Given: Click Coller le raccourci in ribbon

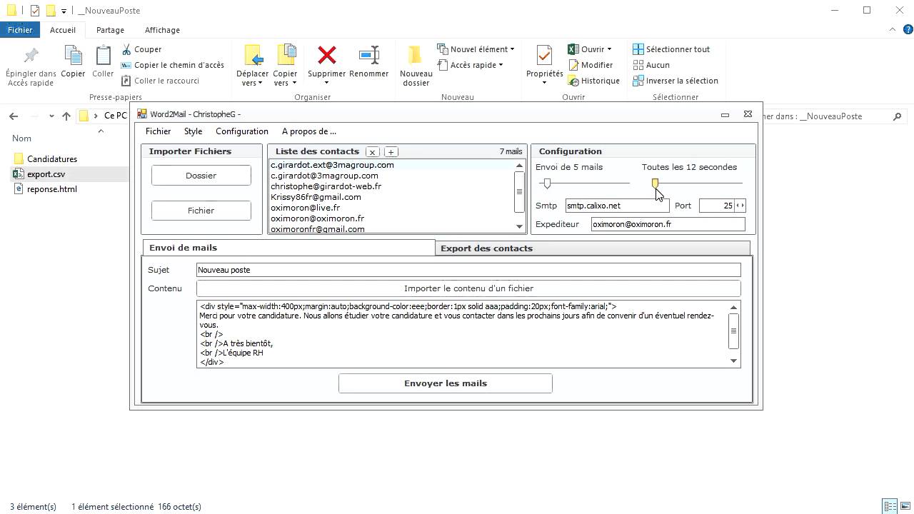Looking at the screenshot, I should (x=160, y=81).
